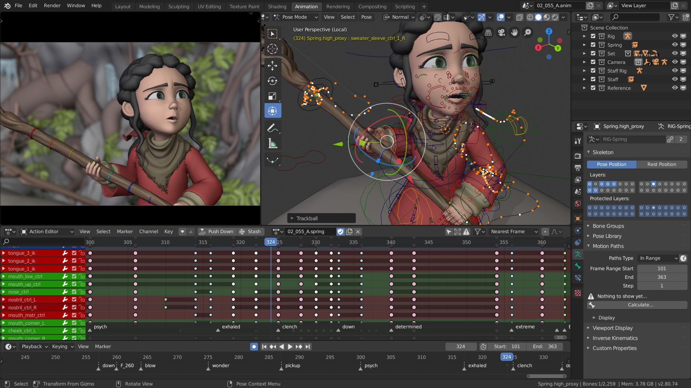Click the play animation button
Viewport: 691px width, 388px height.
coord(289,346)
